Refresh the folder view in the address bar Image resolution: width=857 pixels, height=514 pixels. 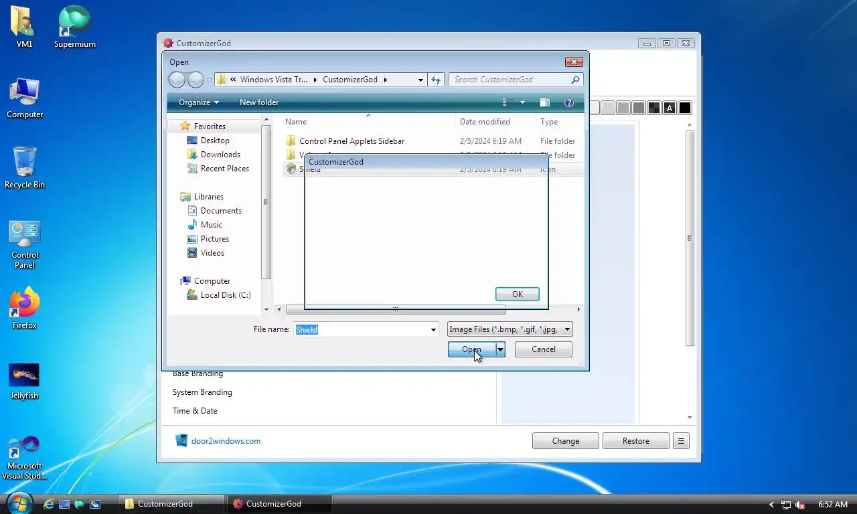(436, 80)
